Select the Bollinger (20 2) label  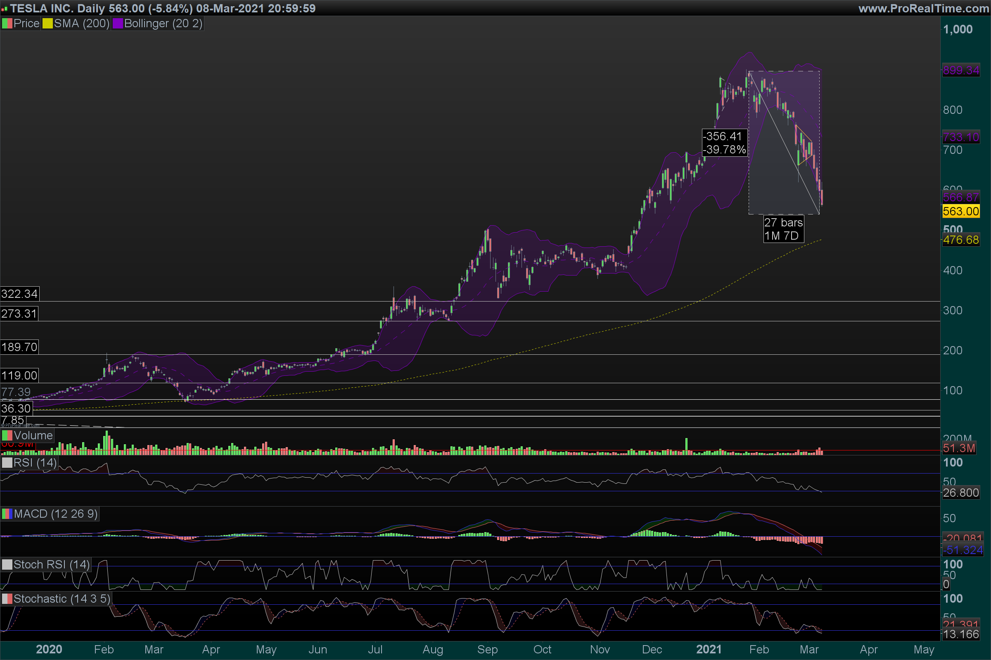[163, 24]
